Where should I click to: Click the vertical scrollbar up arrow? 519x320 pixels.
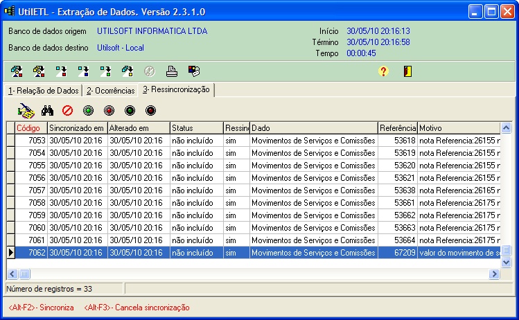tap(506, 128)
